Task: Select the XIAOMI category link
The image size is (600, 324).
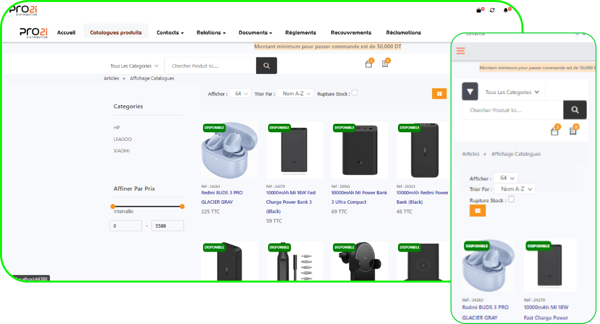Action: (x=122, y=150)
